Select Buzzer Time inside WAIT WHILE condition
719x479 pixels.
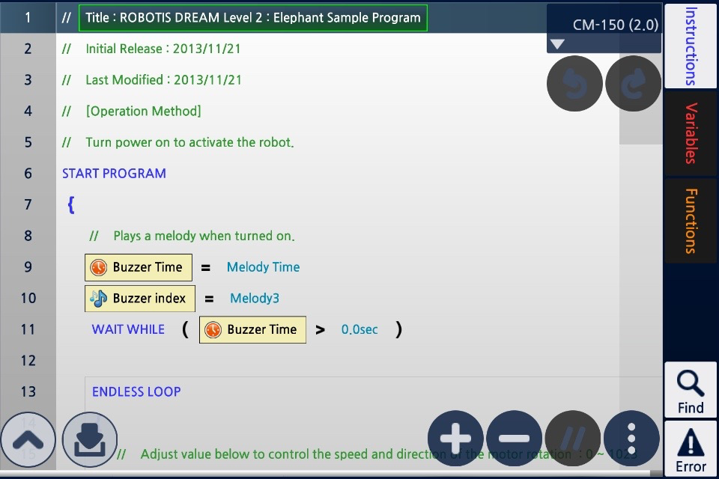252,329
